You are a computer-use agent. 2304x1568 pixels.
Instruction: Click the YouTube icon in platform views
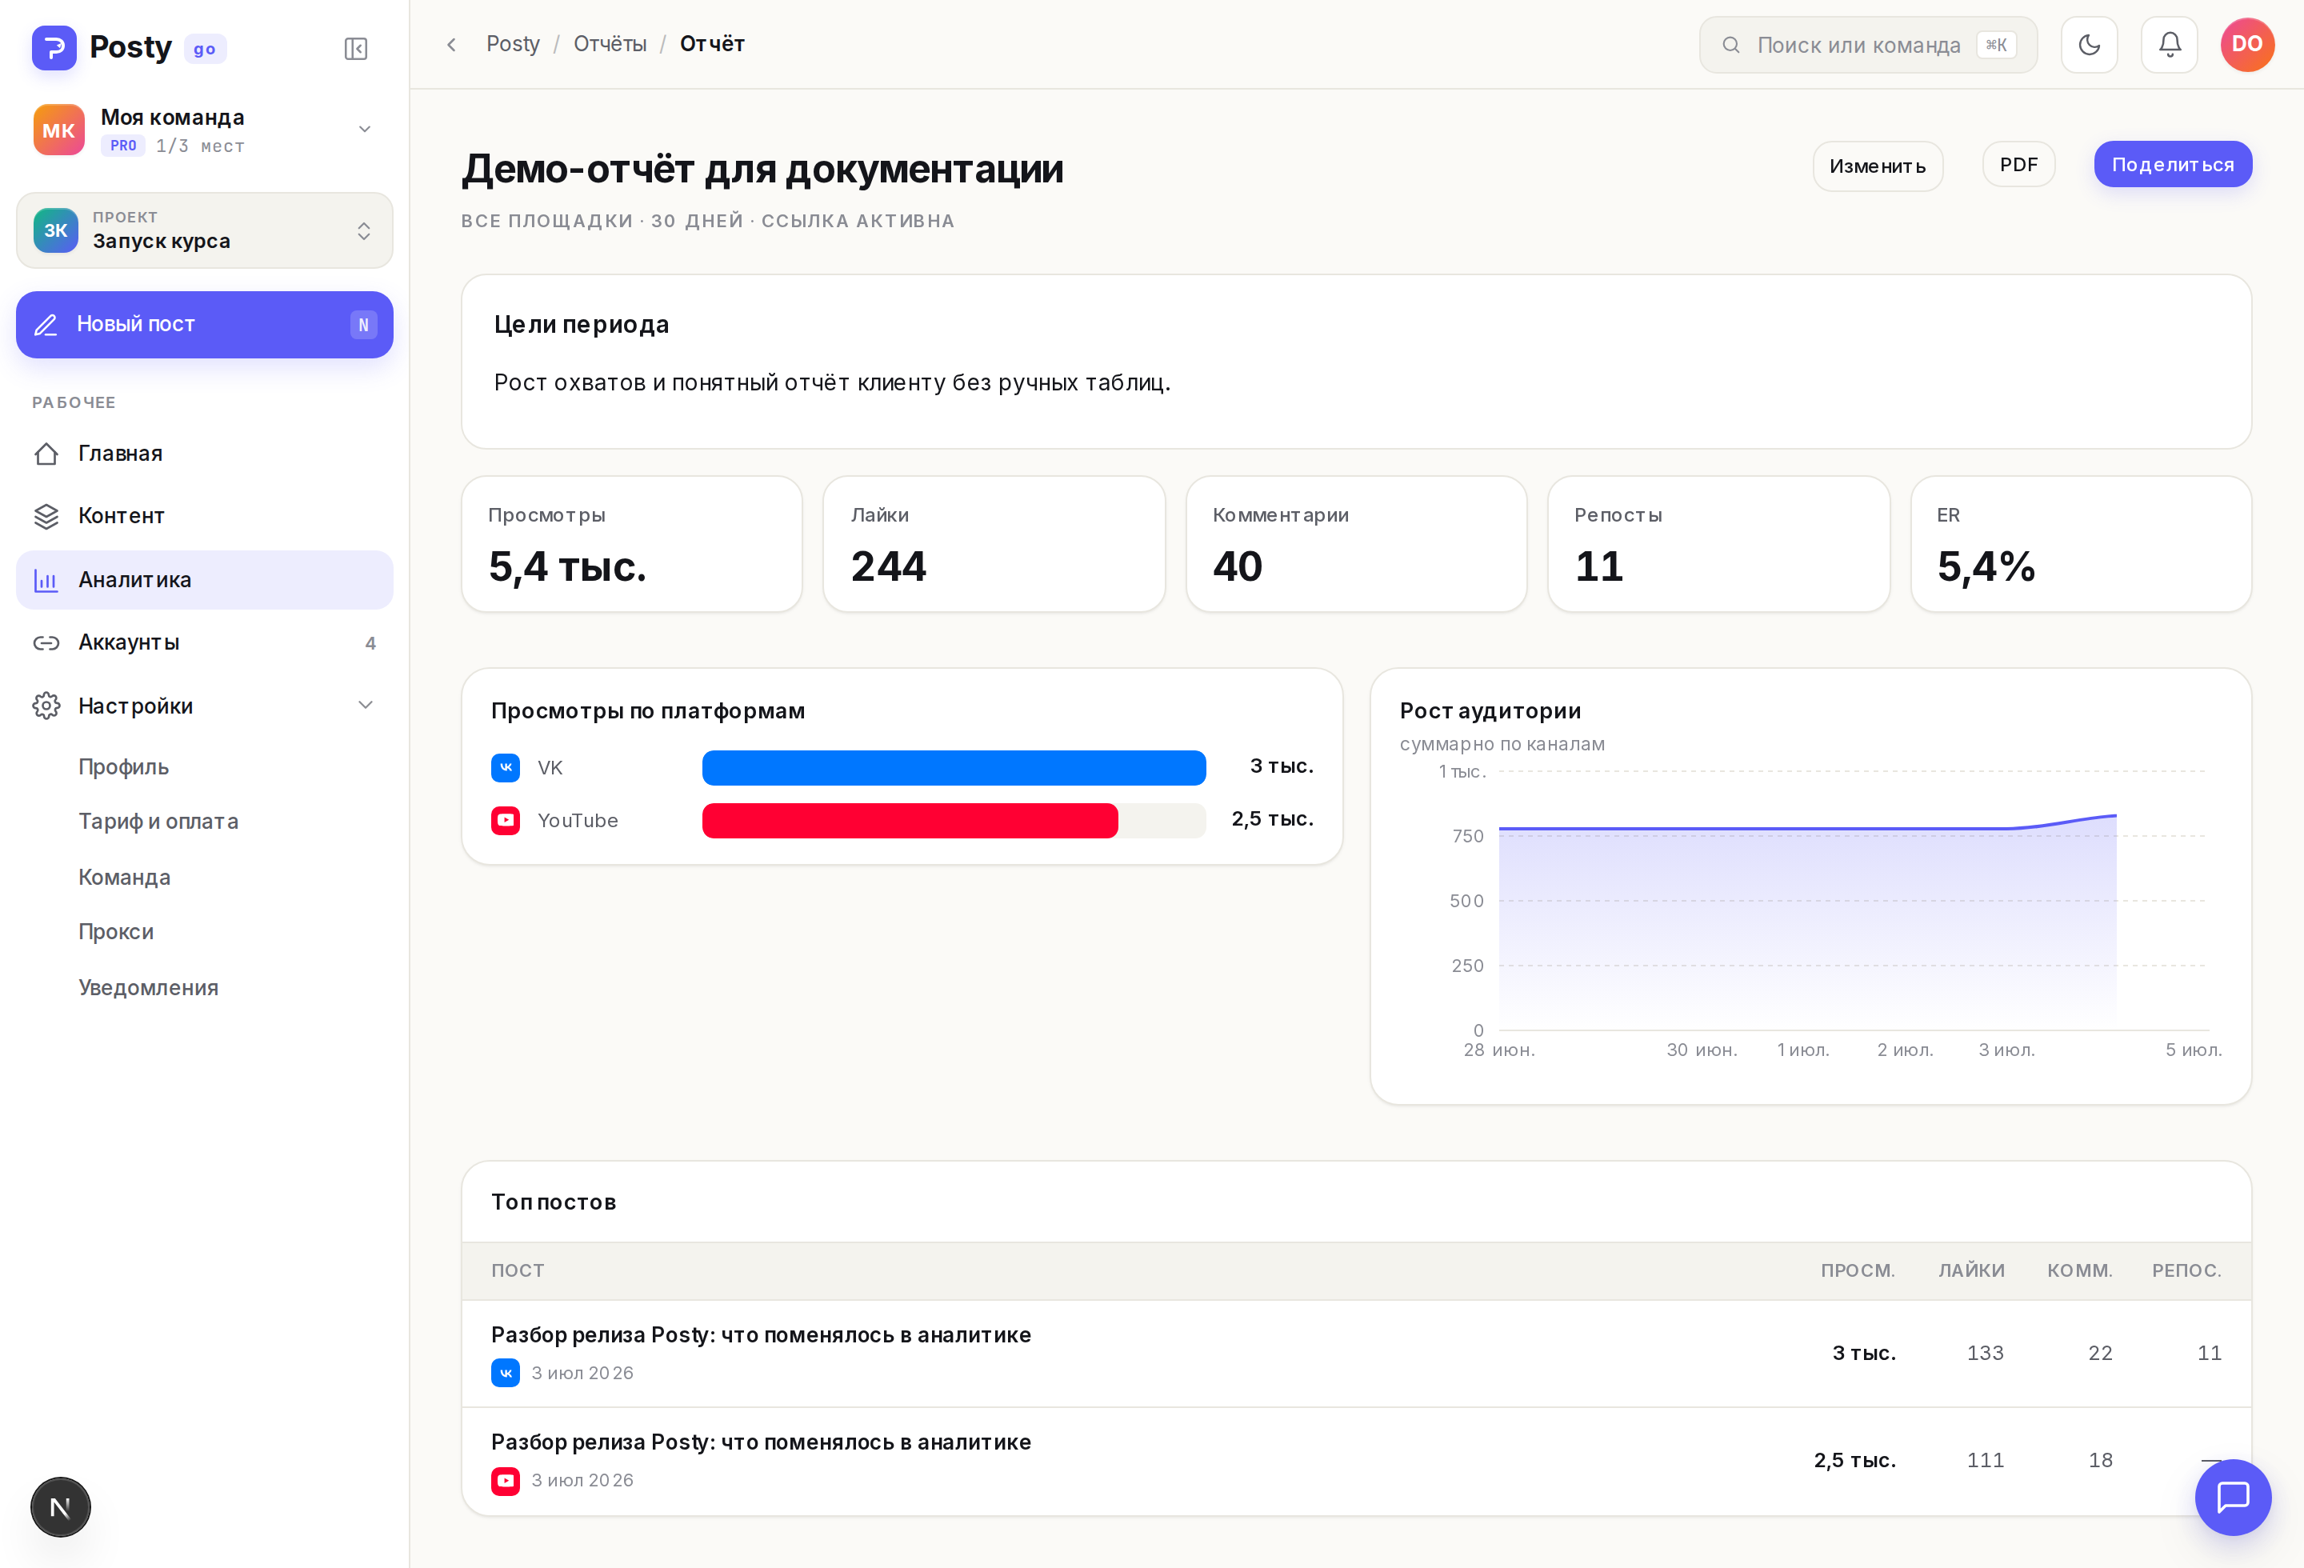[506, 821]
